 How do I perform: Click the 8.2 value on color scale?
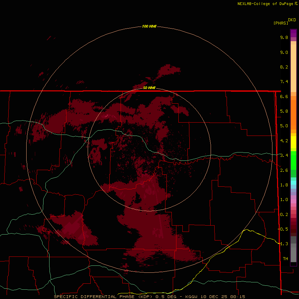tap(284, 67)
